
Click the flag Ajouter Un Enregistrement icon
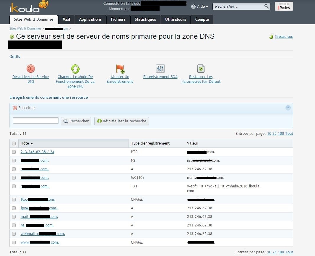pyautogui.click(x=120, y=69)
